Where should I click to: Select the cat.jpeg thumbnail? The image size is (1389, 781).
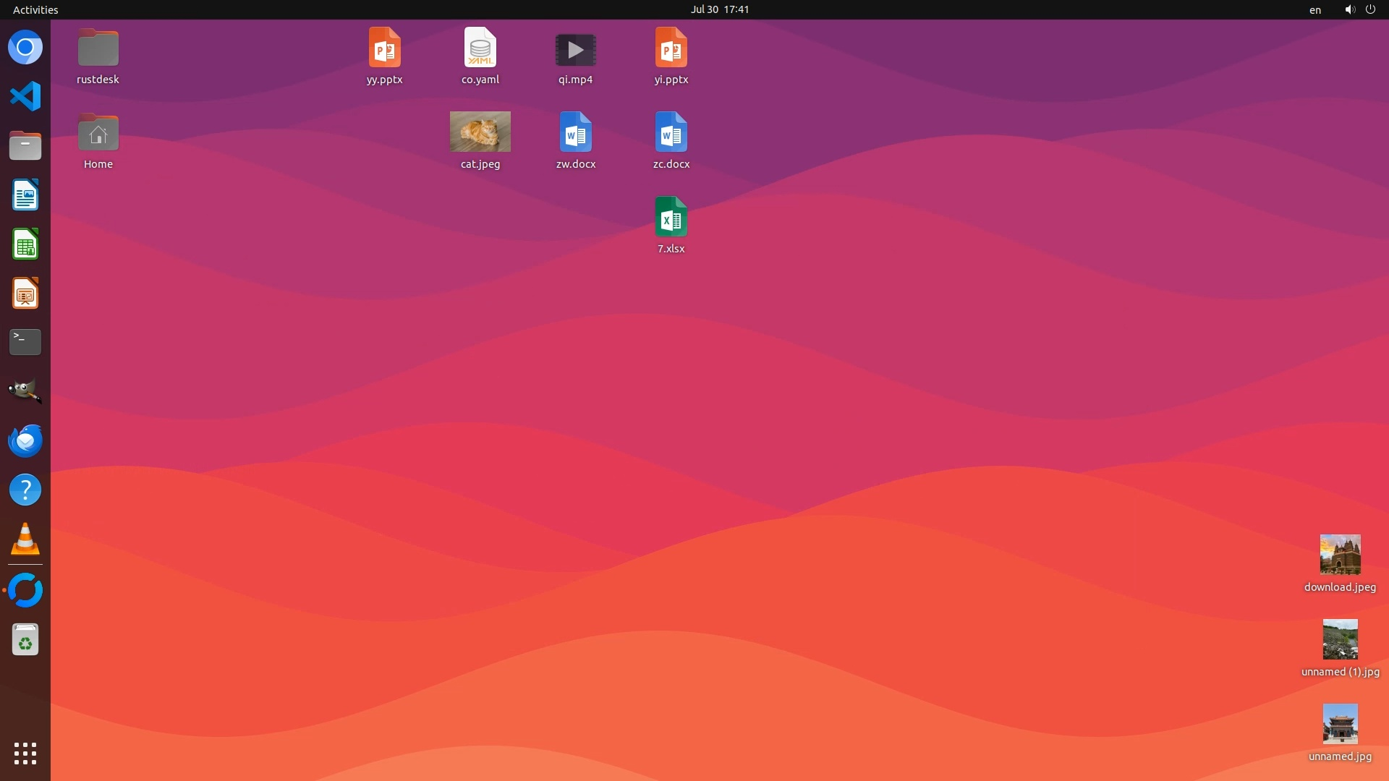[x=480, y=132]
